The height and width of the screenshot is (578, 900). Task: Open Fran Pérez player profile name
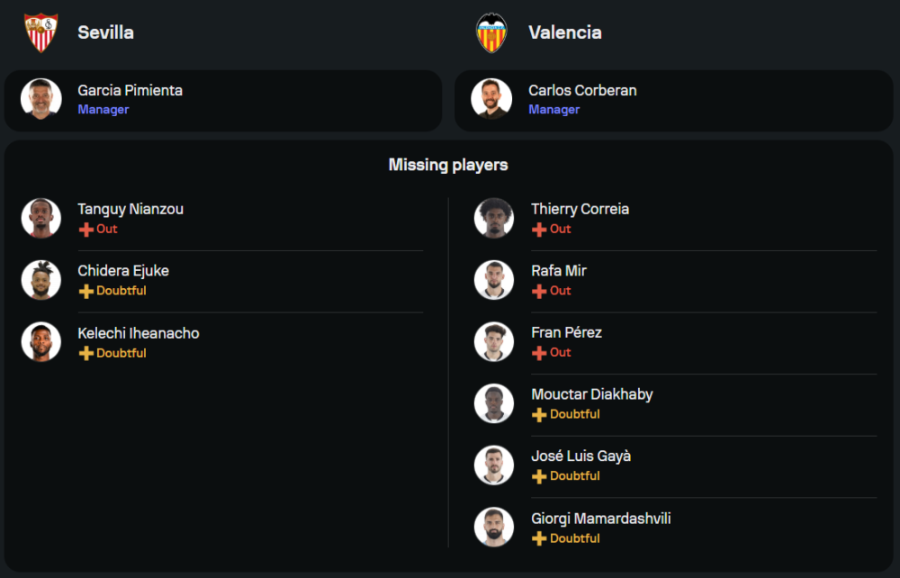coord(566,332)
